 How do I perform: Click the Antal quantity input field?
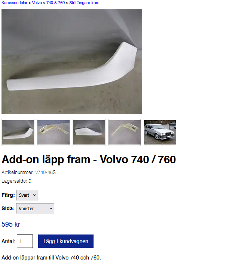click(25, 241)
